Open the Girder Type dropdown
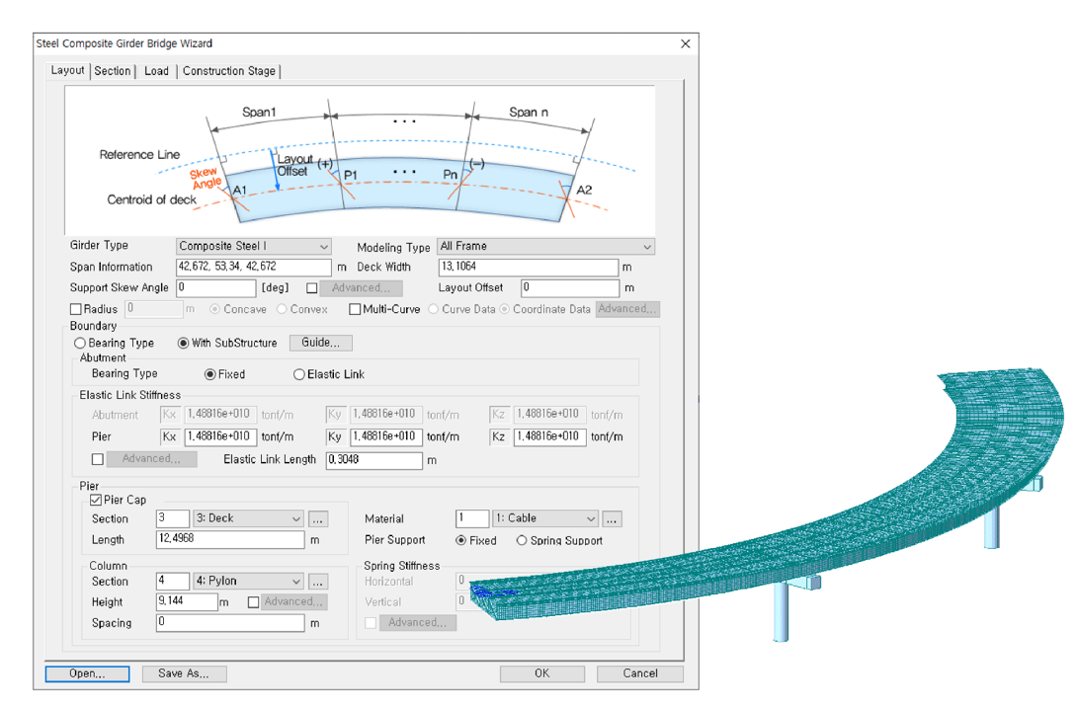This screenshot has height=709, width=1076. pyautogui.click(x=254, y=246)
